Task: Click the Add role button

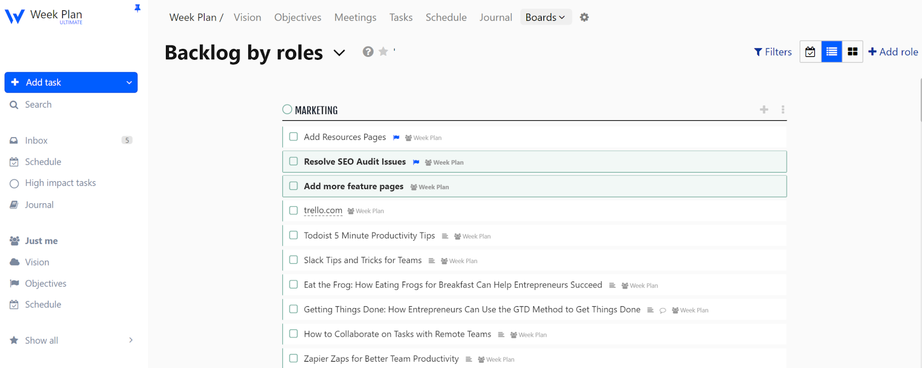Action: pos(893,52)
